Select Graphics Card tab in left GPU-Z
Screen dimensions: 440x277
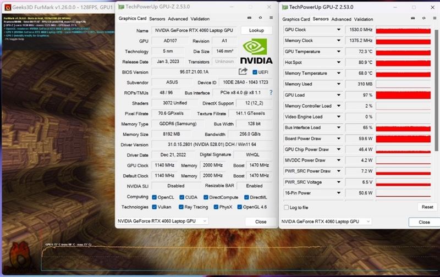(132, 18)
